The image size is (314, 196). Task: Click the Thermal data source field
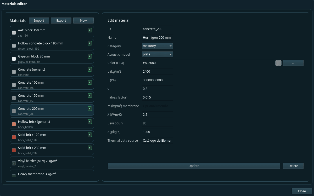click(158, 141)
